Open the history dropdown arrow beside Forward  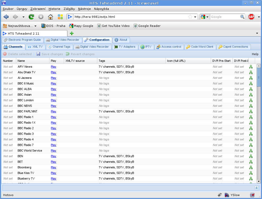pyautogui.click(x=23, y=17)
